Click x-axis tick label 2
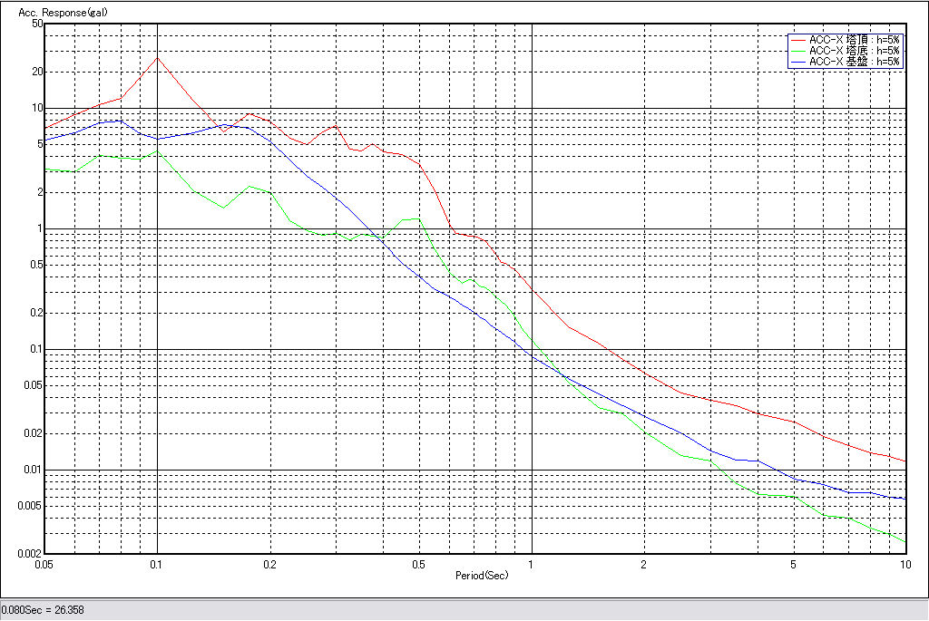Image resolution: width=929 pixels, height=621 pixels. pyautogui.click(x=643, y=564)
